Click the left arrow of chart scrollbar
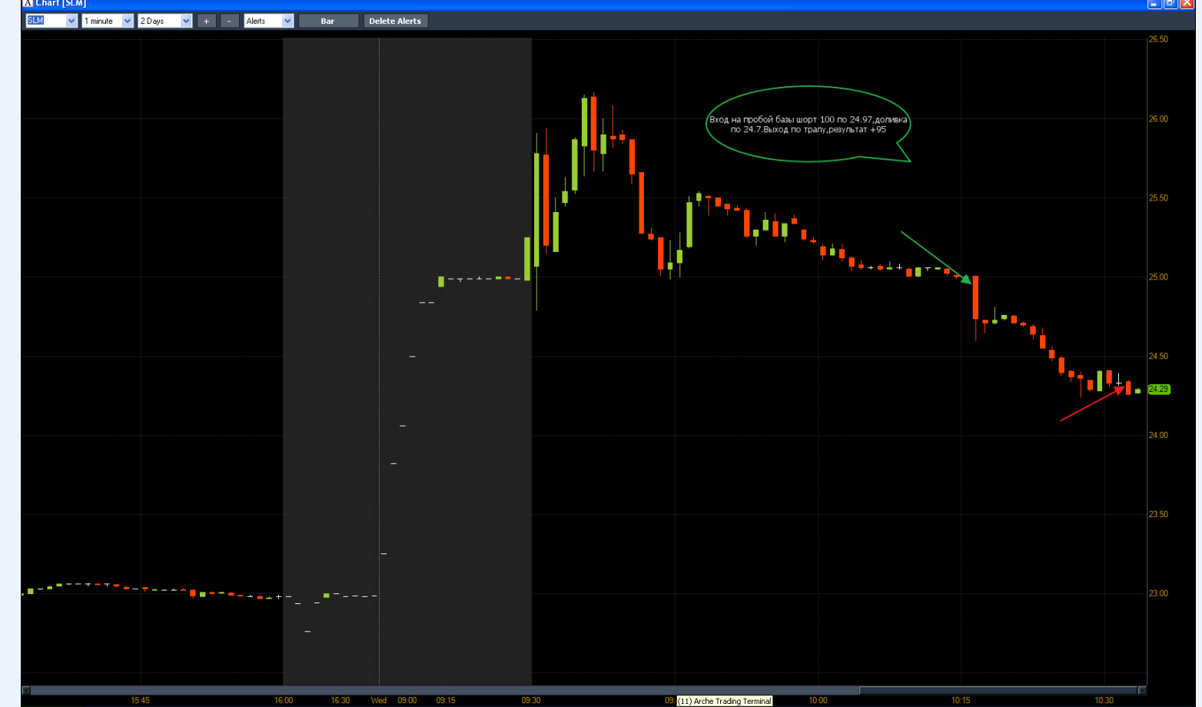Viewport: 1202px width, 707px height. (25, 690)
